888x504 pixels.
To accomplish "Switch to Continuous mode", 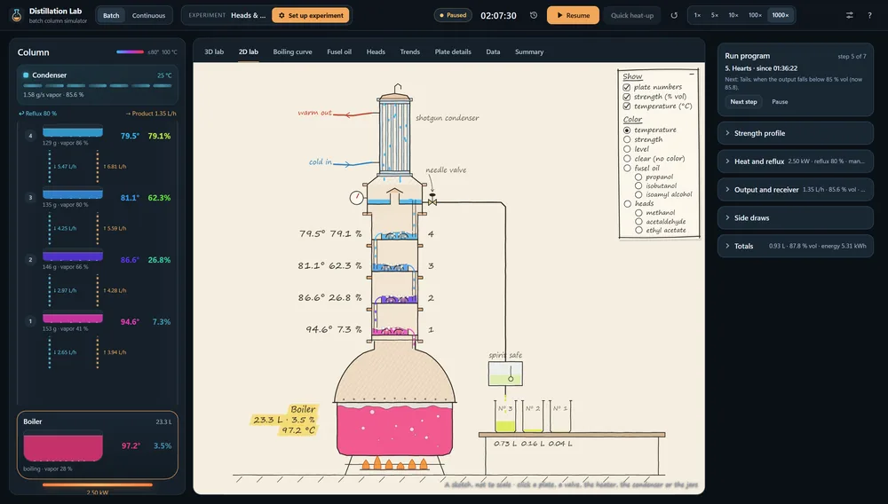I will tap(148, 15).
